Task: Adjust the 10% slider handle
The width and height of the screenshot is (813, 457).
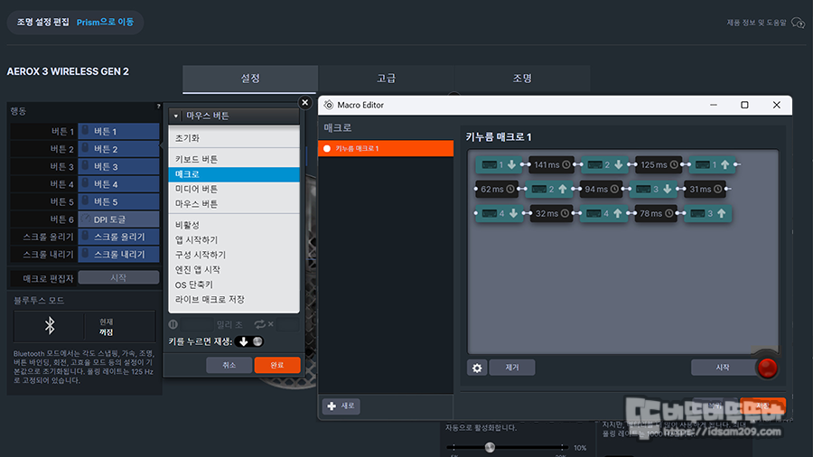Action: tap(490, 447)
